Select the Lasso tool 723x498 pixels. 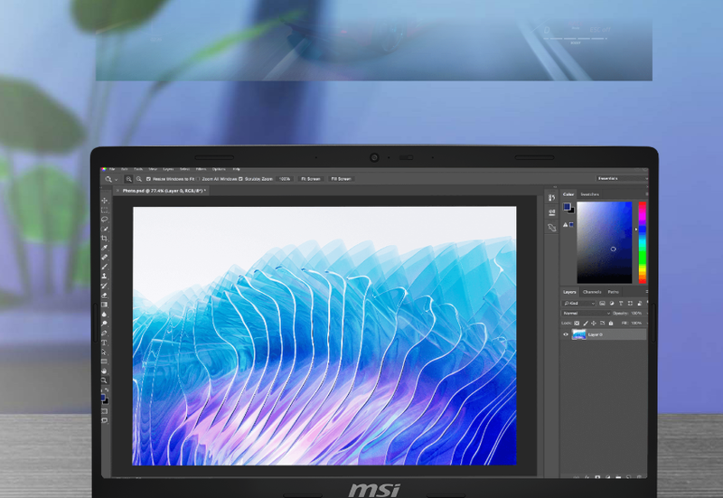105,220
